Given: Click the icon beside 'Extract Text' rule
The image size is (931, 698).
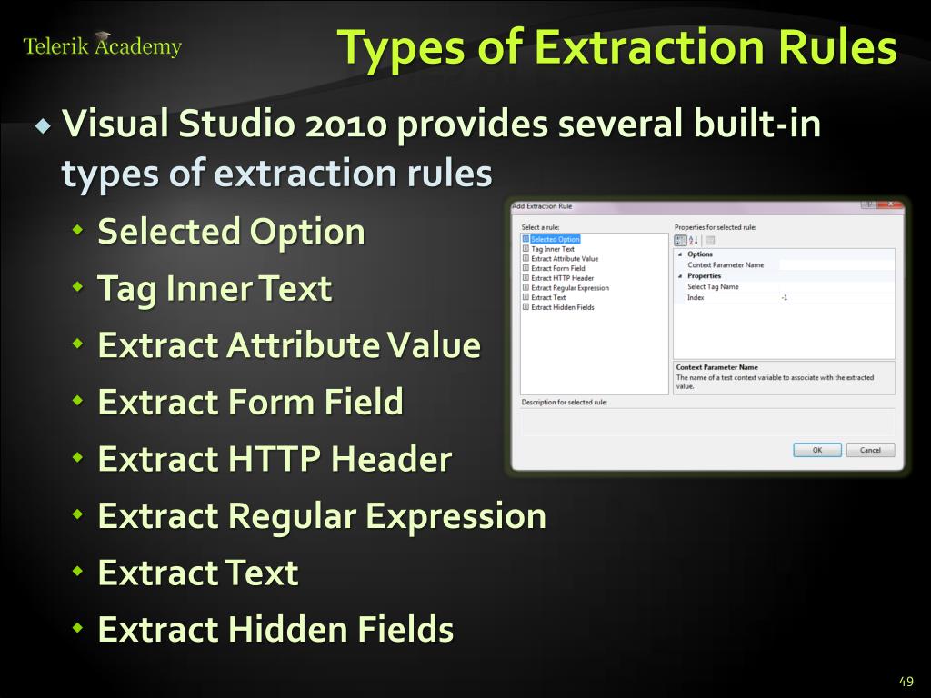Looking at the screenshot, I should (526, 297).
